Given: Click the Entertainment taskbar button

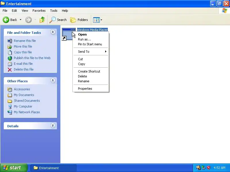Looking at the screenshot, I should pyautogui.click(x=53, y=168).
